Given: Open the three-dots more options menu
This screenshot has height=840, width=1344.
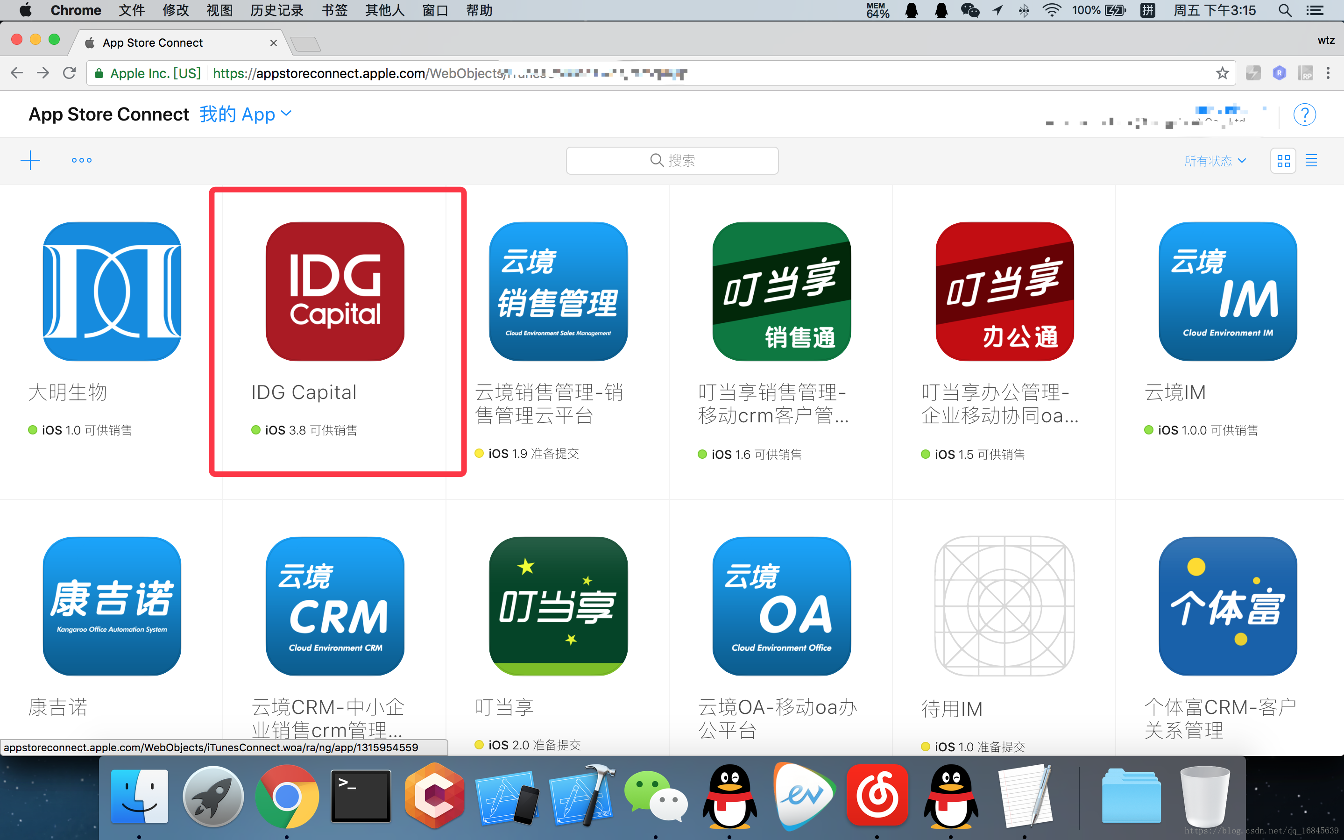Looking at the screenshot, I should pyautogui.click(x=82, y=160).
